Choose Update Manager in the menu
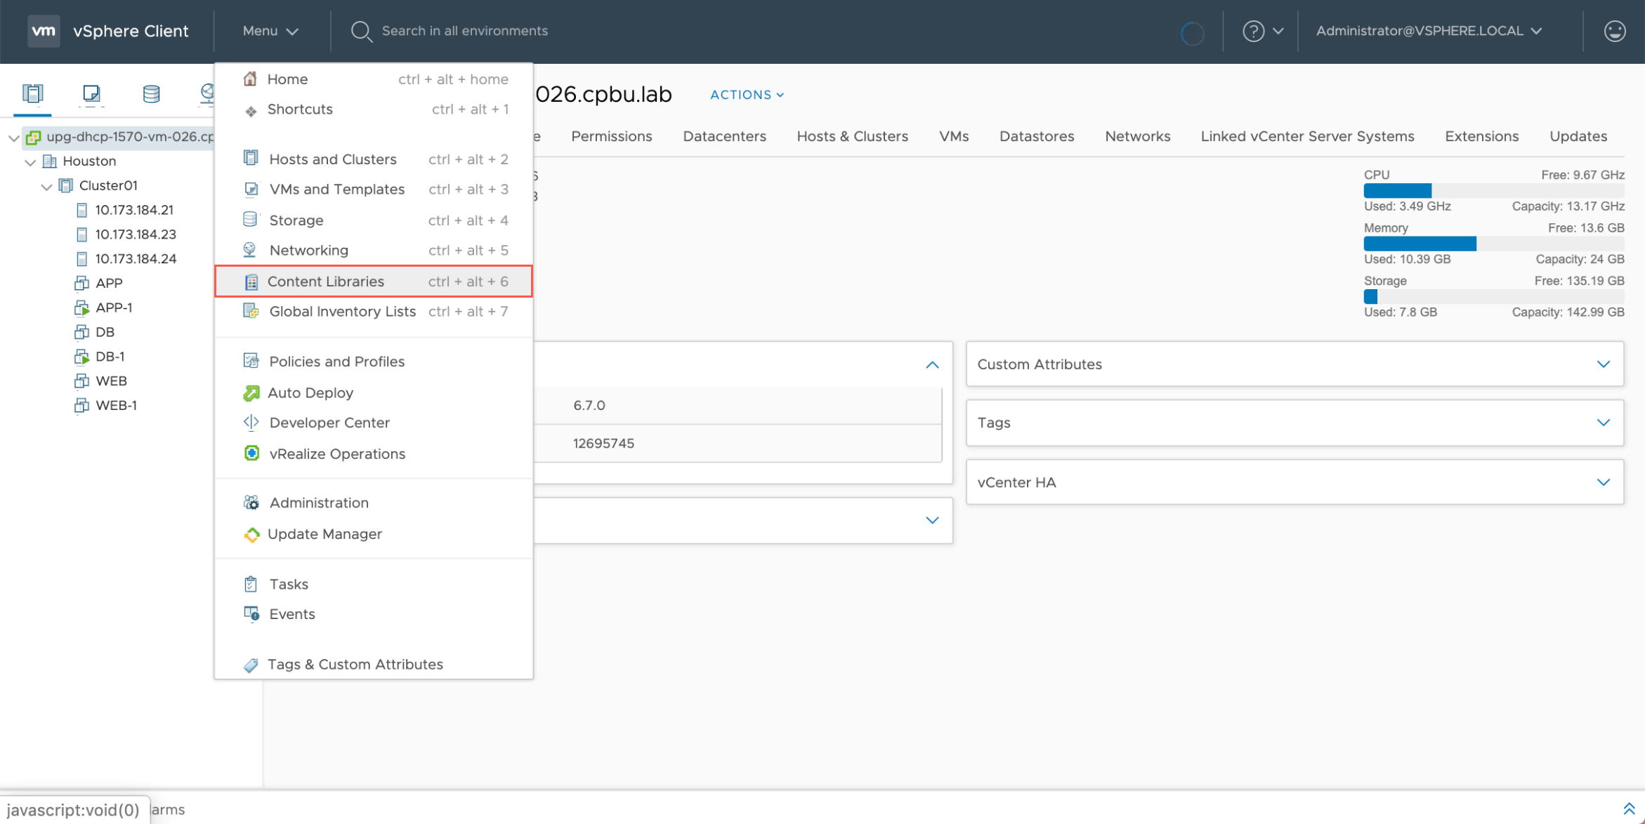 pos(325,534)
